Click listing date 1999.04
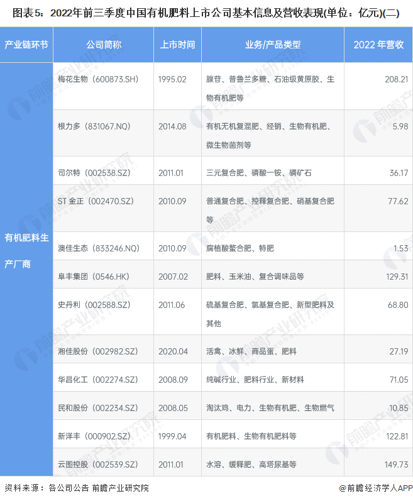413x501 pixels. (x=172, y=436)
